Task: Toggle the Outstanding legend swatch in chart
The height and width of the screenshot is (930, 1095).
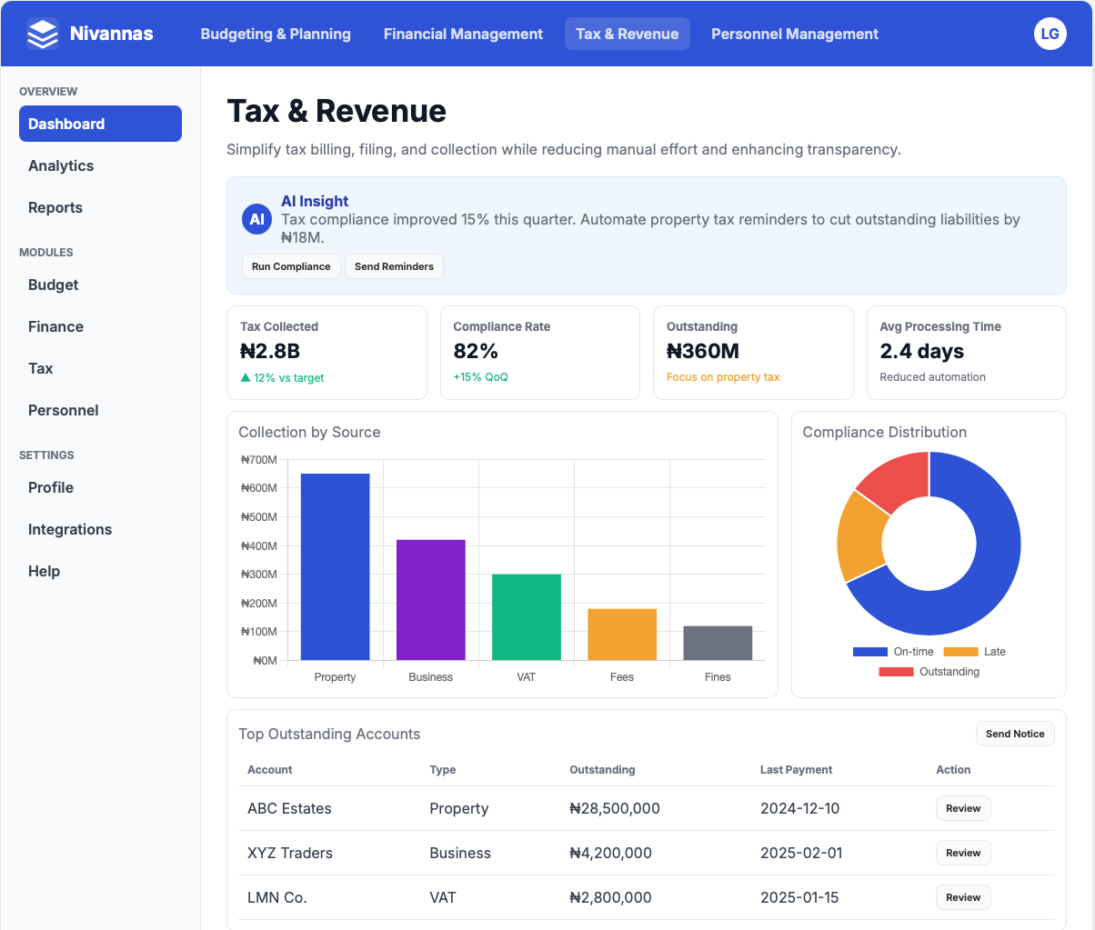Action: (896, 672)
